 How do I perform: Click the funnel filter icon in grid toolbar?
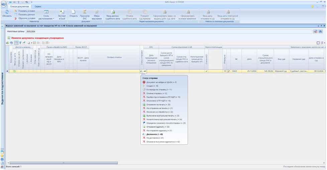[x=20, y=43]
